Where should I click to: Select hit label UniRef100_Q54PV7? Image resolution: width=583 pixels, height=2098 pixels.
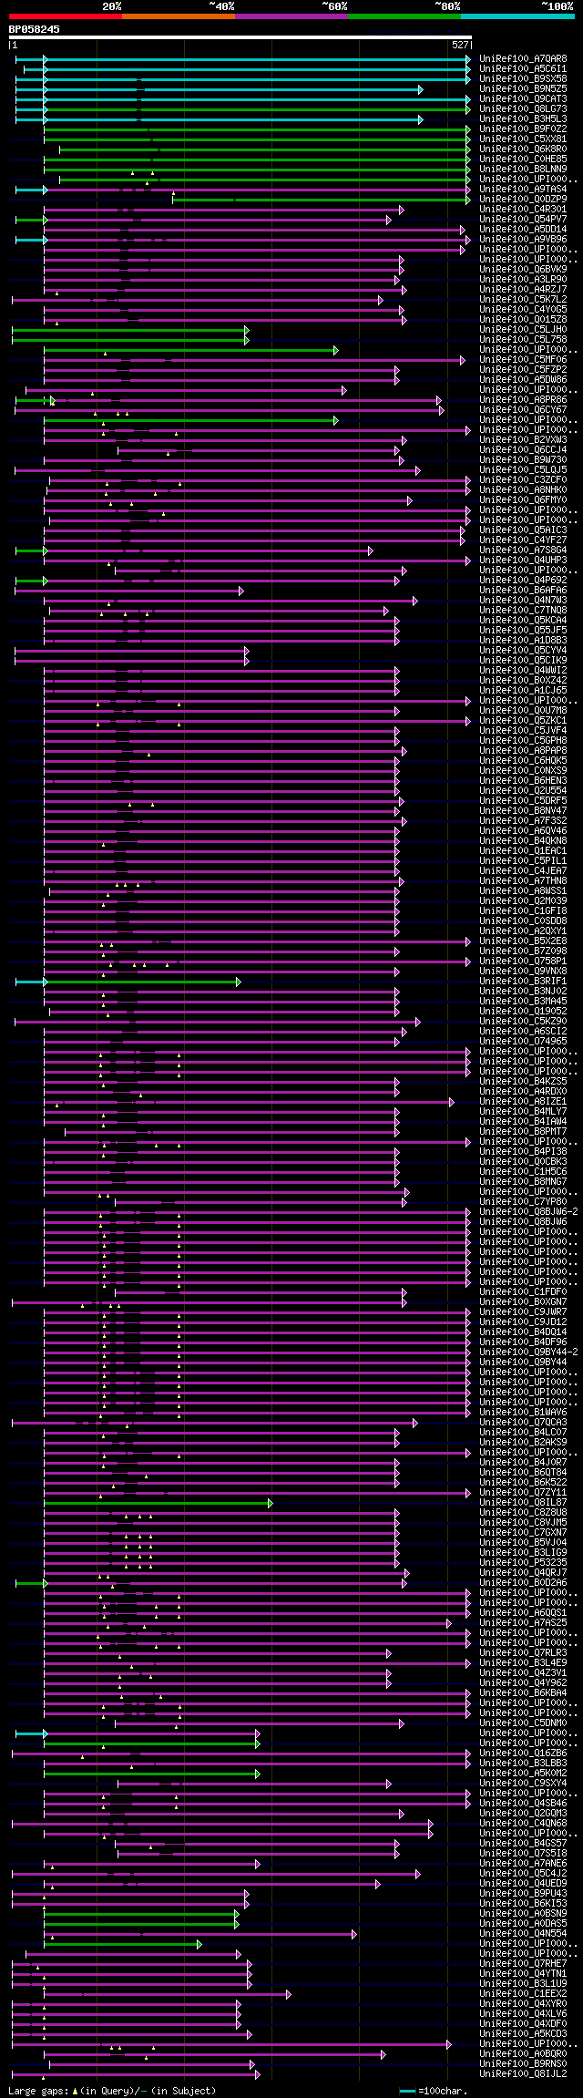[523, 219]
